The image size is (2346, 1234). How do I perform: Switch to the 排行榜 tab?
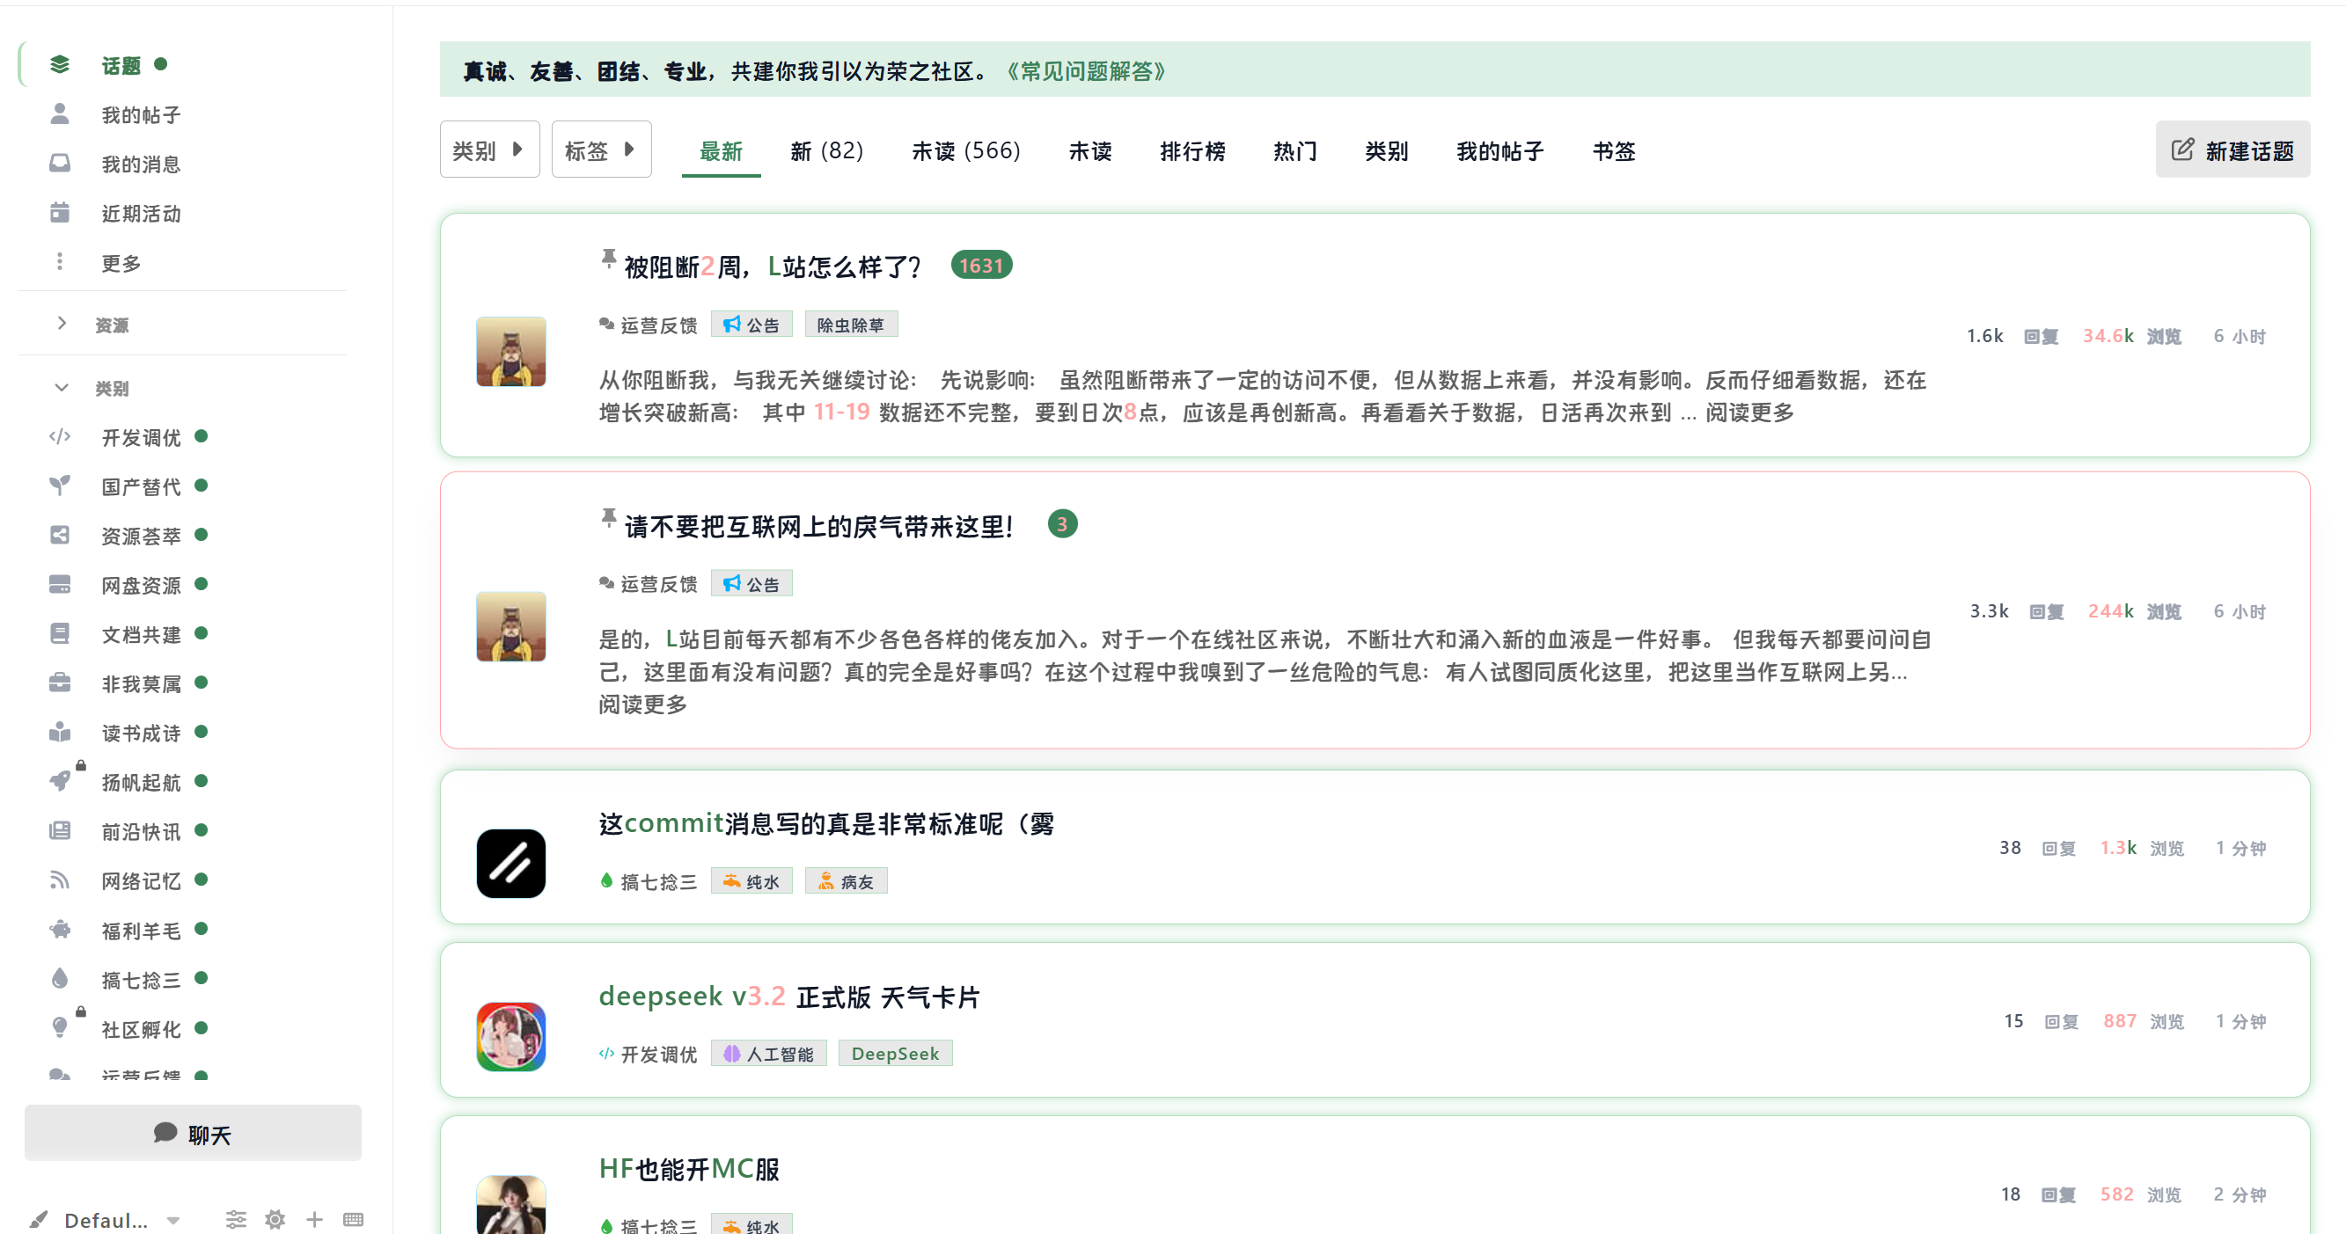(x=1192, y=151)
